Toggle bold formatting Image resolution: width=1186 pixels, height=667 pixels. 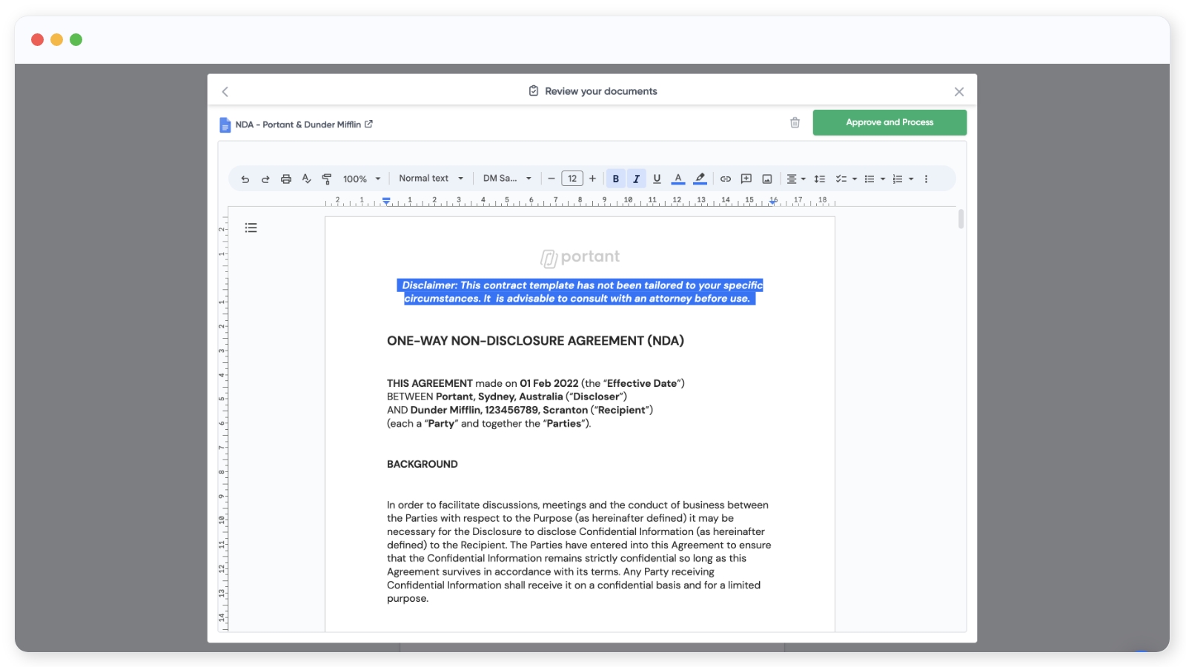pyautogui.click(x=616, y=179)
